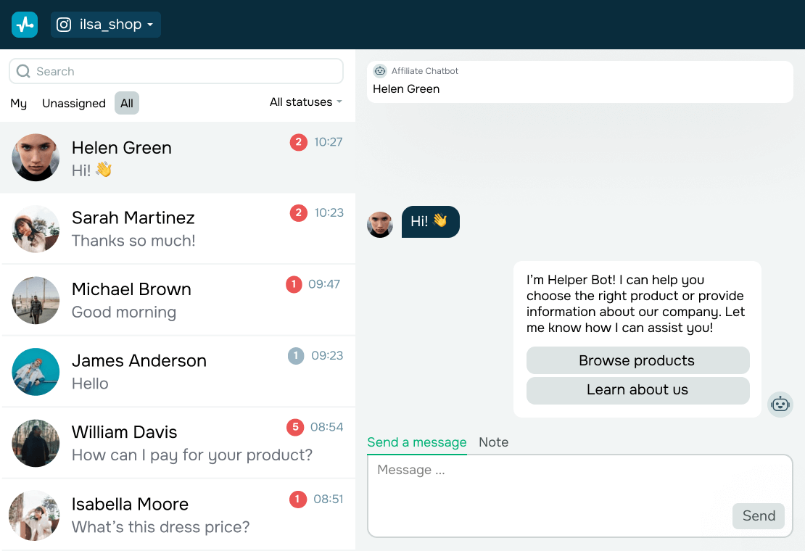Image resolution: width=805 pixels, height=551 pixels.
Task: Click Helen Green's unread badge showing 2
Action: click(x=298, y=142)
